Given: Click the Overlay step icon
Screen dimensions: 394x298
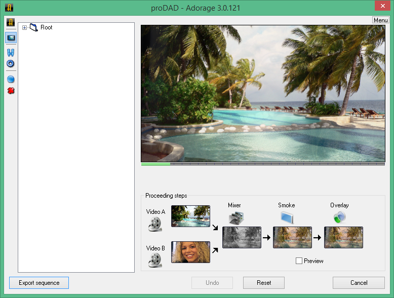Looking at the screenshot, I should [339, 217].
